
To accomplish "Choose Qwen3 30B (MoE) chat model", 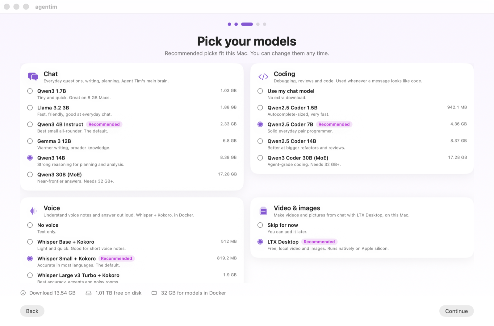I will 30,175.
